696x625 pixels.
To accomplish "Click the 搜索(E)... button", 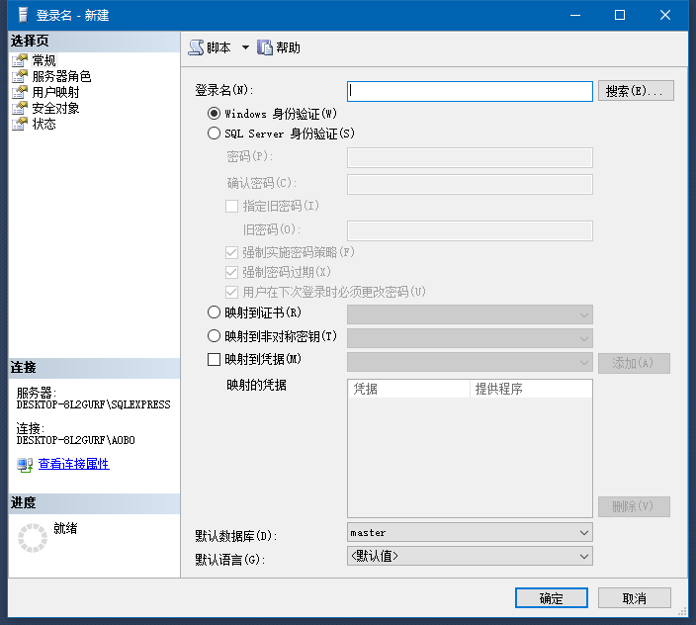I will [636, 91].
